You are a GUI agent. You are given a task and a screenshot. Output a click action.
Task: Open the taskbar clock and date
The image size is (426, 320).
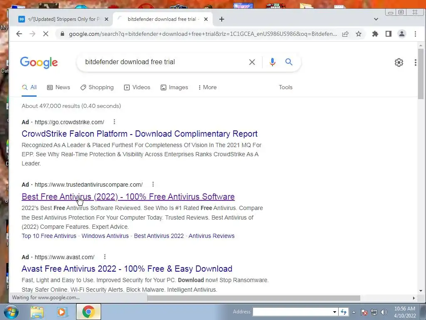tap(405, 312)
